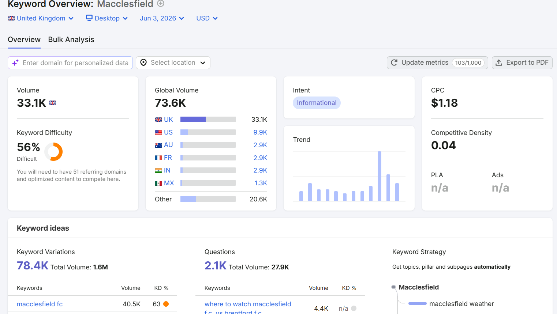The image size is (557, 314).
Task: Click the Informational intent badge
Action: [x=317, y=103]
